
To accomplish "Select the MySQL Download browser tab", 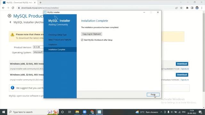I will pos(19,3).
